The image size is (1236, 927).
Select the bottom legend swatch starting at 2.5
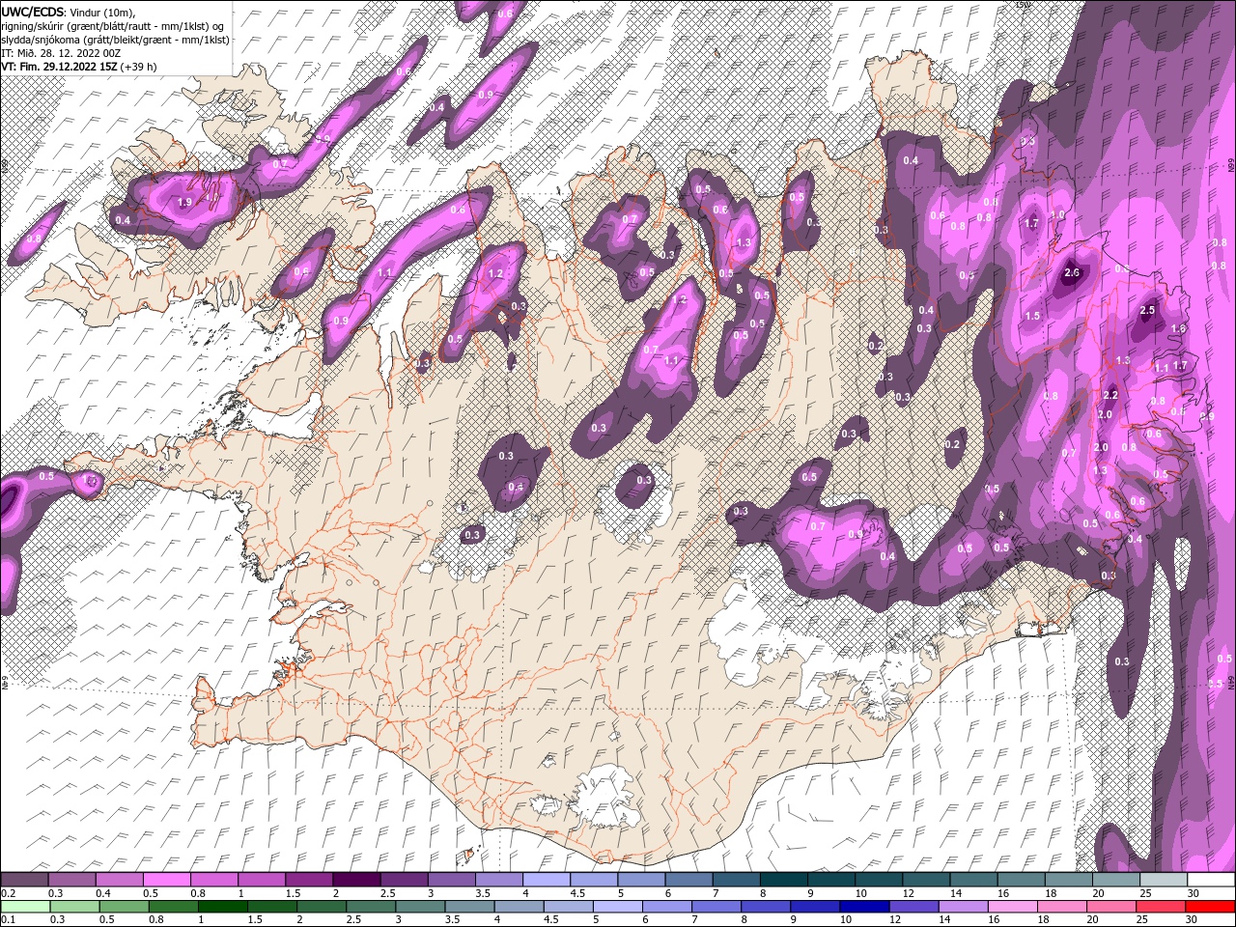pyautogui.click(x=370, y=907)
